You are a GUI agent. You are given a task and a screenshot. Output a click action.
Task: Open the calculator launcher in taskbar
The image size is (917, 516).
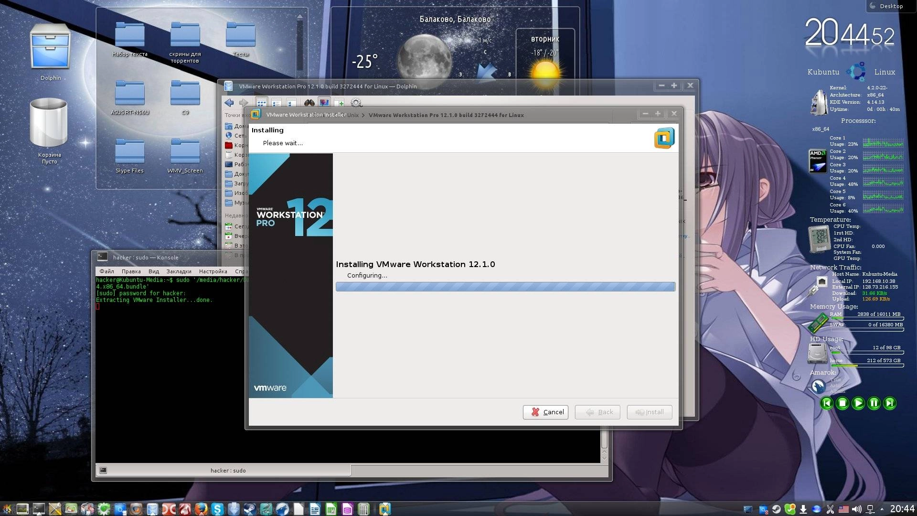coord(363,509)
